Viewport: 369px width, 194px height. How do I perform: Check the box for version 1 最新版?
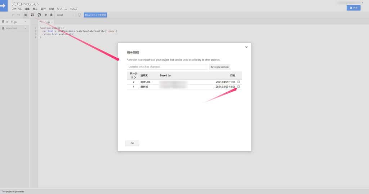point(239,87)
